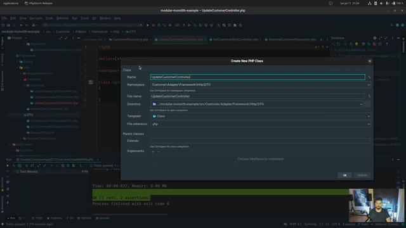Open the Tools menu
Viewport: 406px width, 228px height.
[84, 18]
